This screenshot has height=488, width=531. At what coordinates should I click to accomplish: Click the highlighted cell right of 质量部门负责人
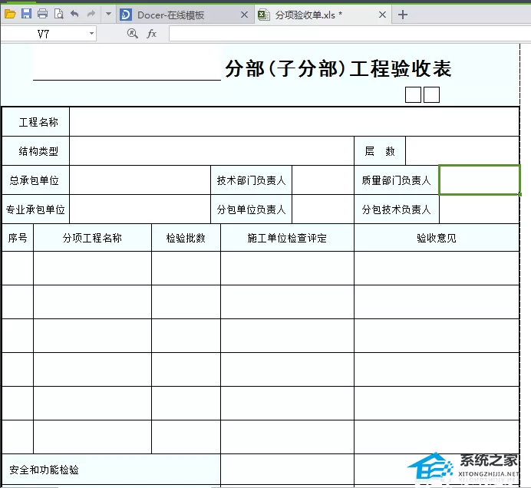pos(479,180)
